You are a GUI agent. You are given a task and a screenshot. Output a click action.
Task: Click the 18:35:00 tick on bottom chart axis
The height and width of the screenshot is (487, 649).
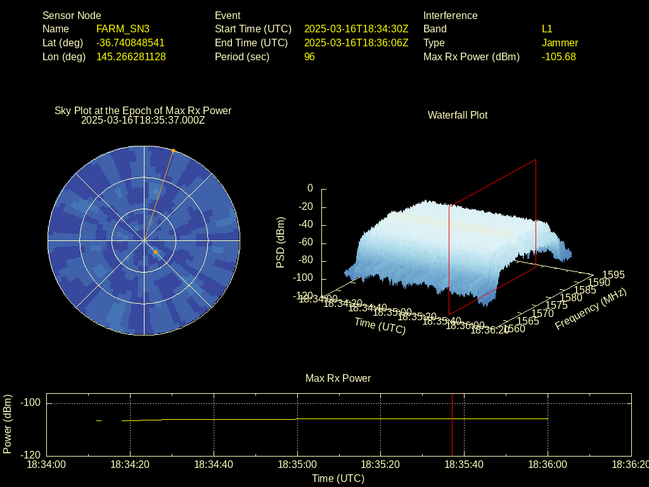[297, 464]
